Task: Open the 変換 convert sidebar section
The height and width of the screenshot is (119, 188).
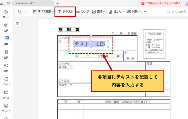Action: [x=6, y=54]
